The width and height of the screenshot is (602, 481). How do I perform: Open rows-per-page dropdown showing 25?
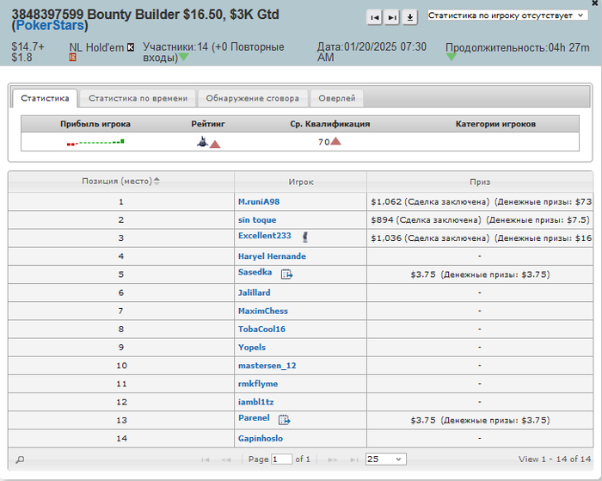pos(385,459)
